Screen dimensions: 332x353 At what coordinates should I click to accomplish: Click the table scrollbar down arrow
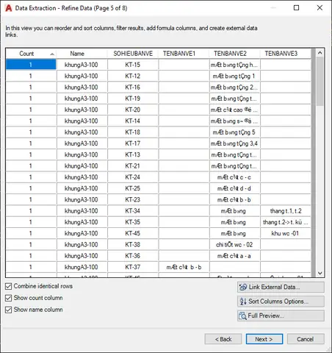pyautogui.click(x=320, y=273)
